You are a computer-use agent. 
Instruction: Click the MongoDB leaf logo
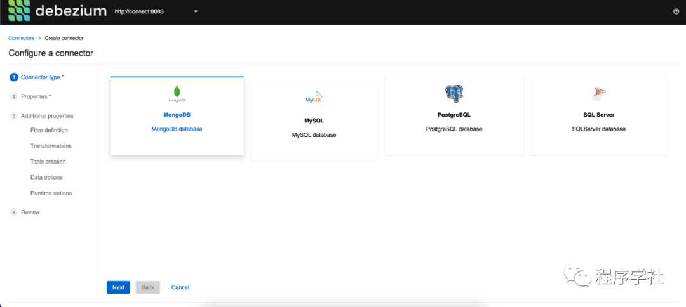[x=177, y=94]
